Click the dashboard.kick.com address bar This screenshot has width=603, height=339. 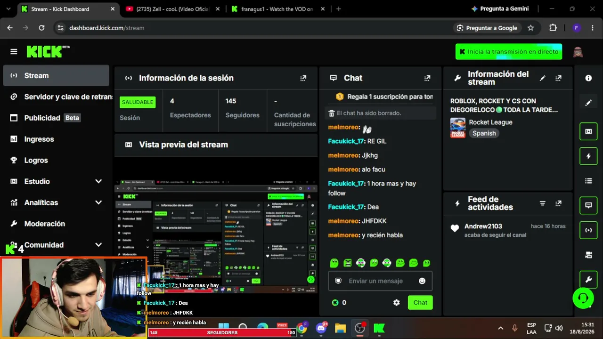(254, 28)
